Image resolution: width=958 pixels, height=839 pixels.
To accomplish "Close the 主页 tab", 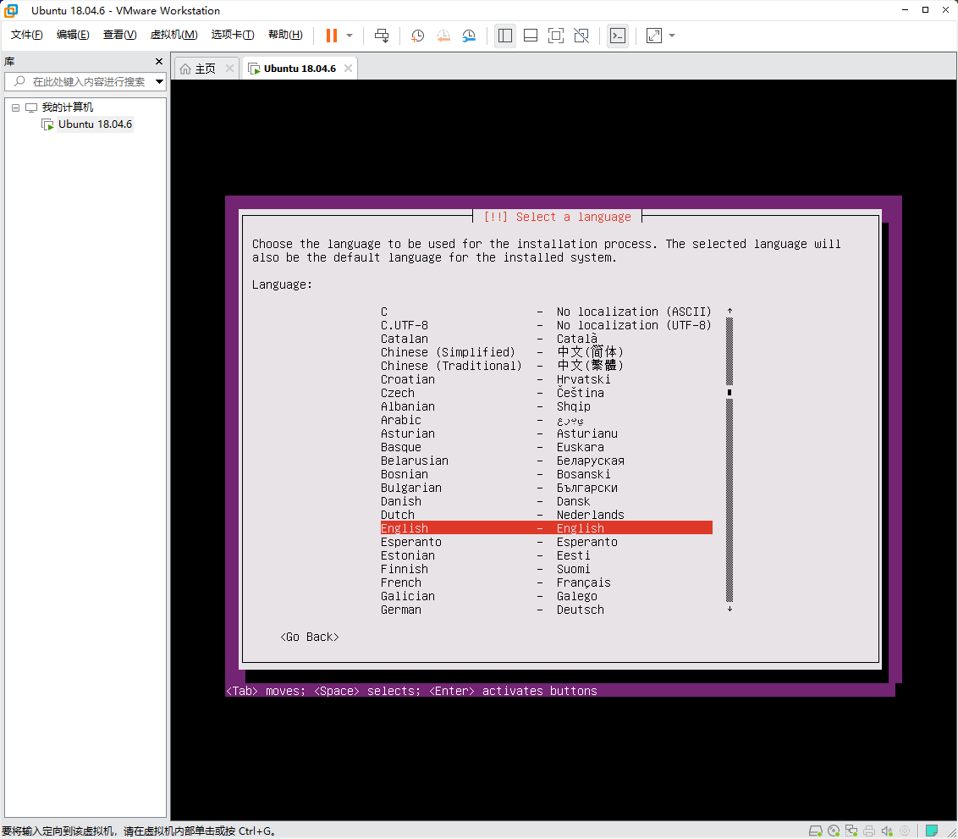I will [229, 69].
